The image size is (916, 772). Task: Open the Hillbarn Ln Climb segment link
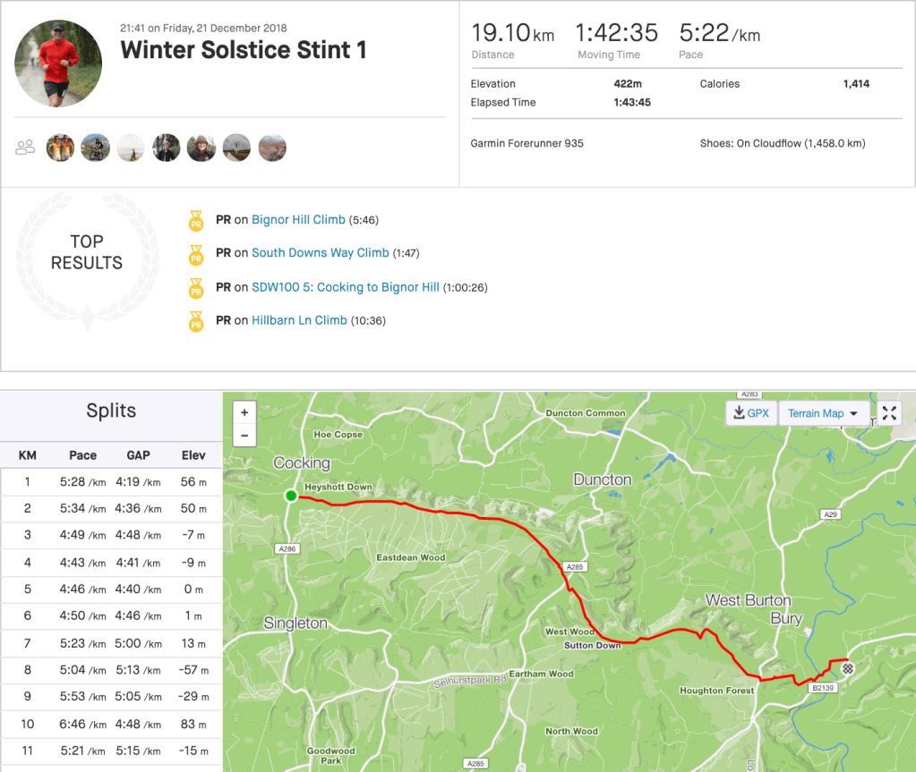coord(299,320)
